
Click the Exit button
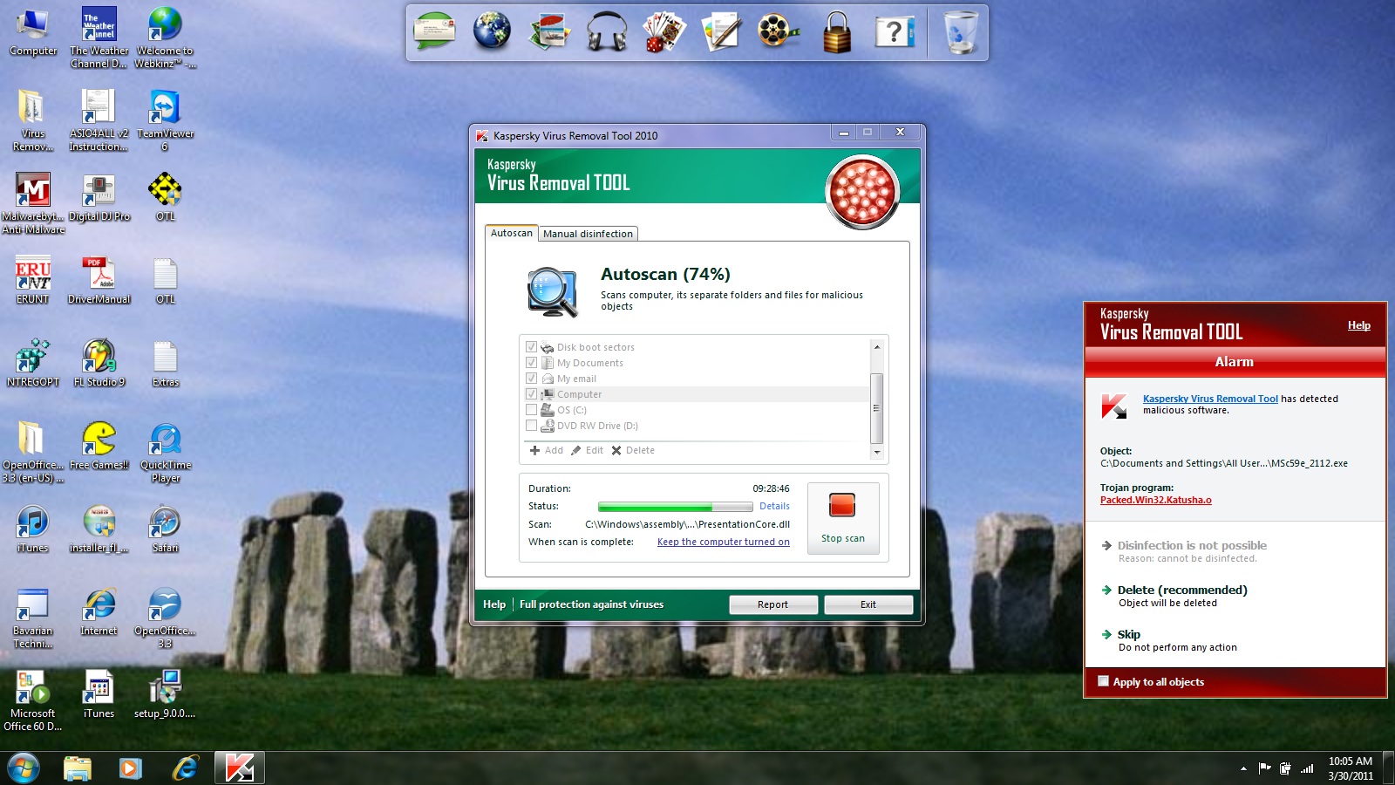pos(868,604)
